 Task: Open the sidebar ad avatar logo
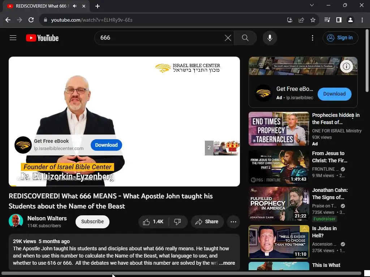263,93
